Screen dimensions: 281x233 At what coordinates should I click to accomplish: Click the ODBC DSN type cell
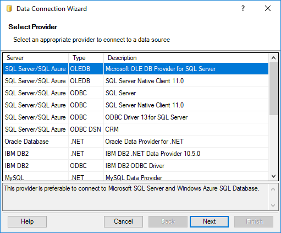(86, 129)
